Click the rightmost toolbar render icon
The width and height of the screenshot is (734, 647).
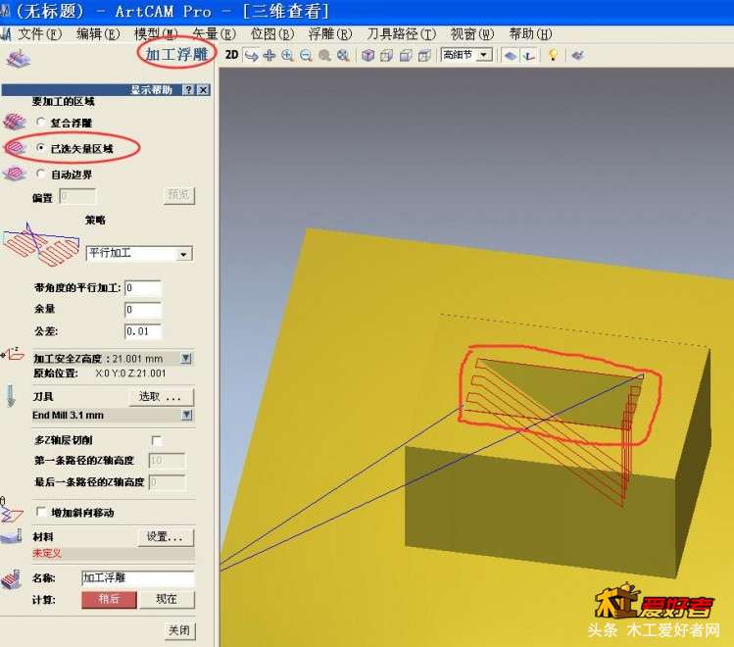click(578, 55)
